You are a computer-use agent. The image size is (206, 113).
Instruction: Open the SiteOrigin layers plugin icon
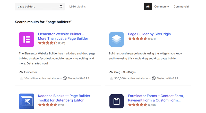tap(116, 39)
